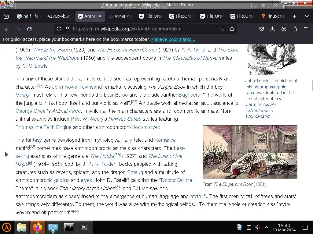The image size is (313, 234).
Task: Show site security padlock information
Action: (x=68, y=29)
